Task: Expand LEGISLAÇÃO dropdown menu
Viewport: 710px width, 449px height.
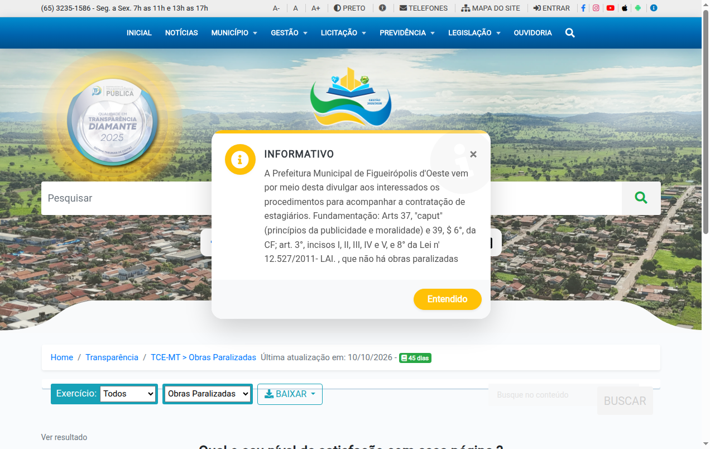Action: [474, 33]
